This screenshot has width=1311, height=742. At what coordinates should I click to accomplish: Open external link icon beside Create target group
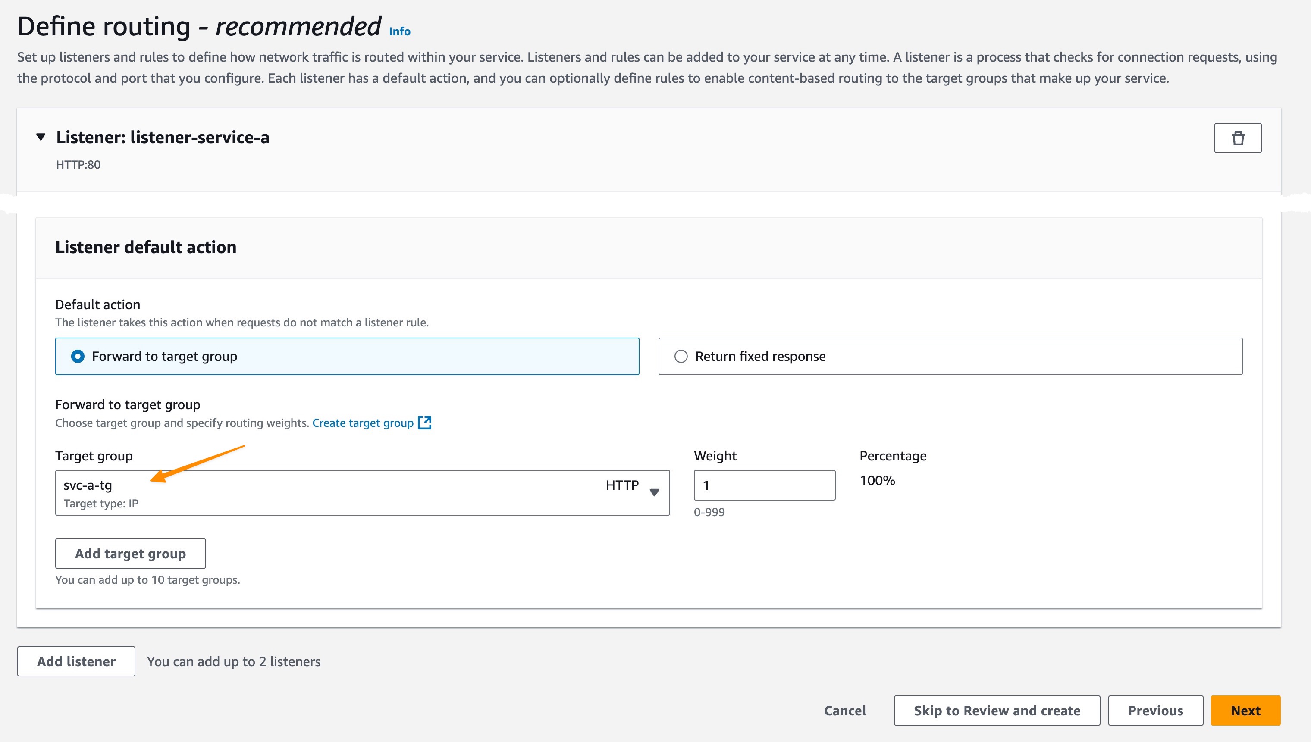pos(425,423)
